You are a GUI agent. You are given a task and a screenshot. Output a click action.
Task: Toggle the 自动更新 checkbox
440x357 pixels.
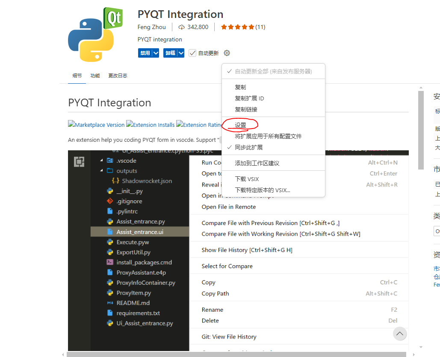[192, 53]
